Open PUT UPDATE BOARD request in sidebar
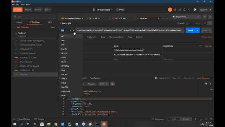 (35, 53)
